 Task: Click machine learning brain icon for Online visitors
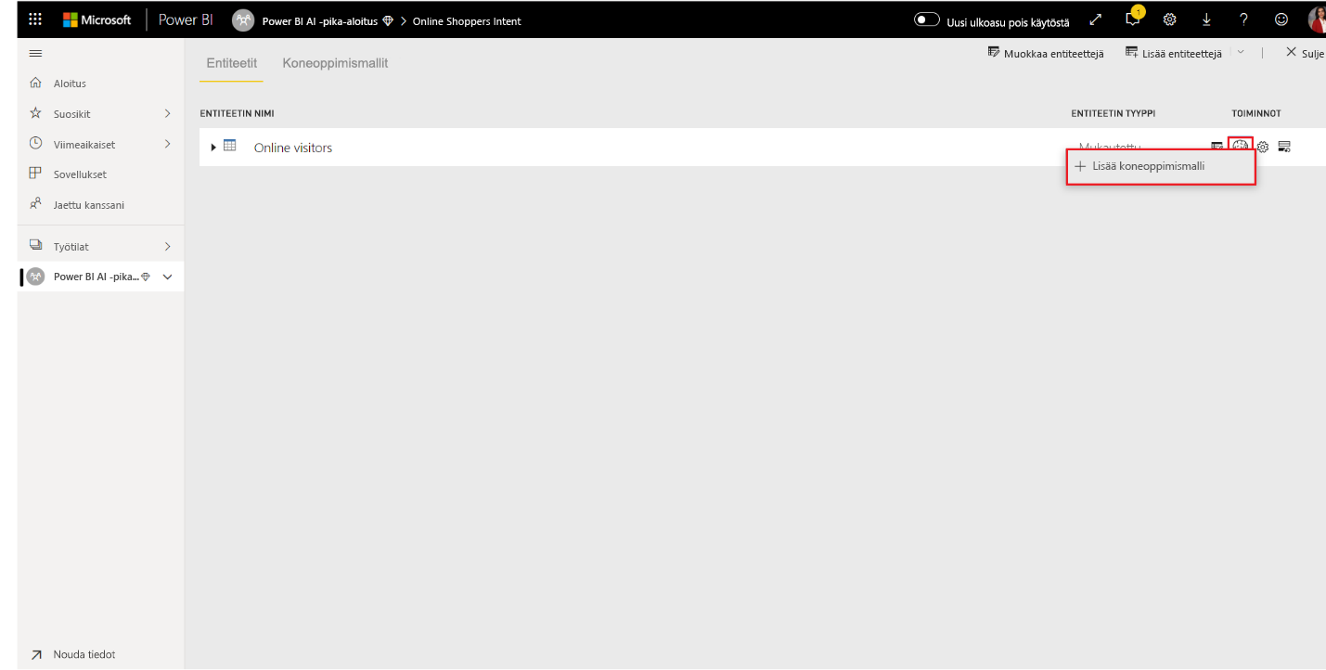pyautogui.click(x=1240, y=147)
